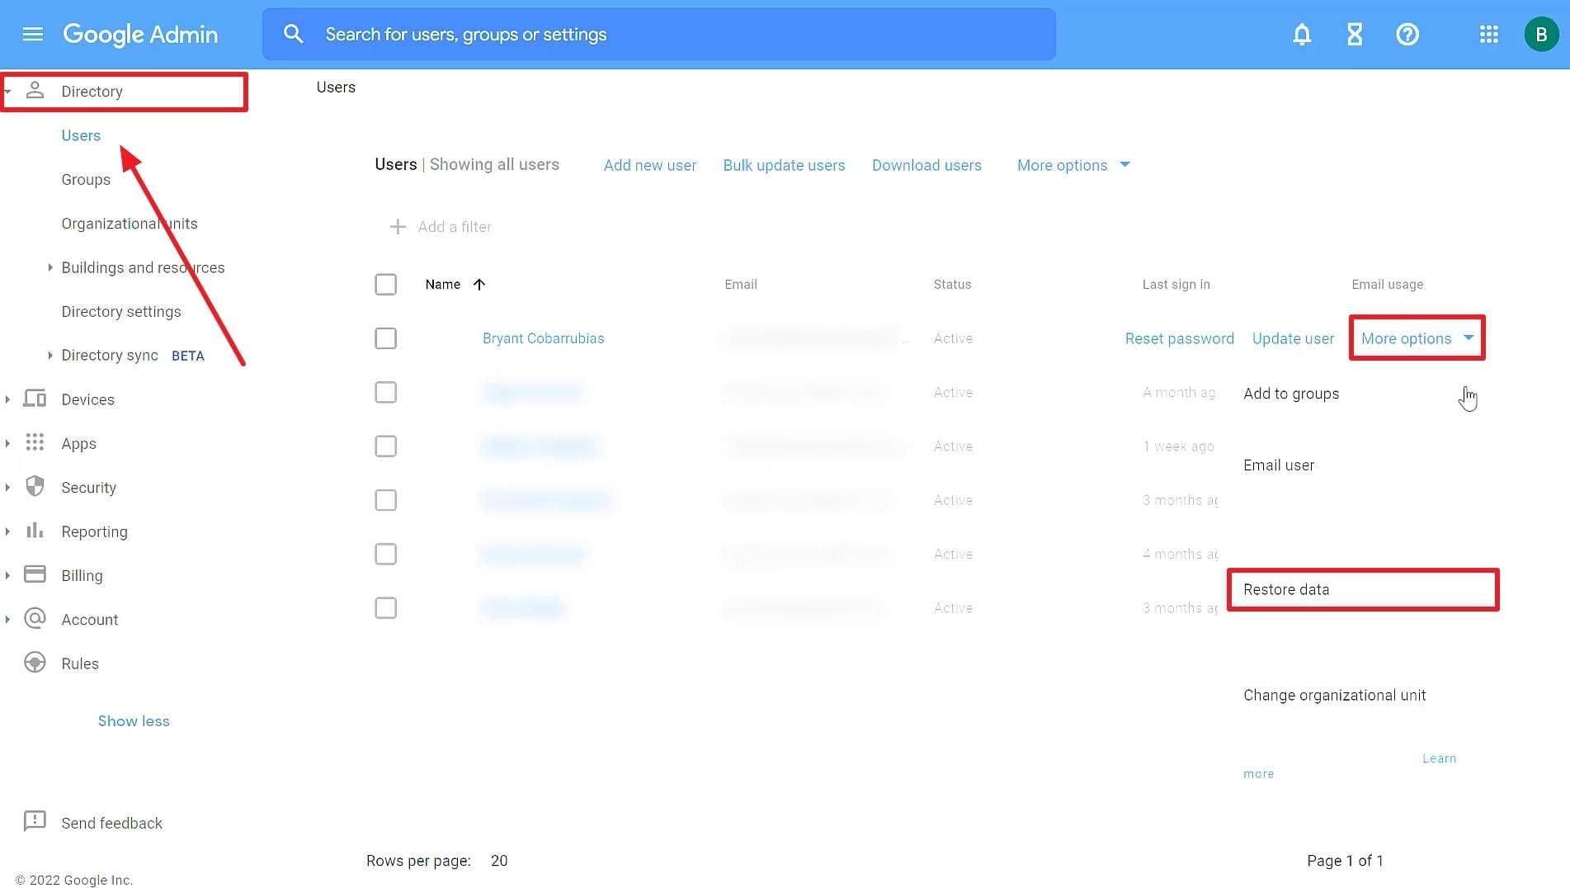The height and width of the screenshot is (888, 1570).
Task: Click the Send feedback icon
Action: (34, 821)
